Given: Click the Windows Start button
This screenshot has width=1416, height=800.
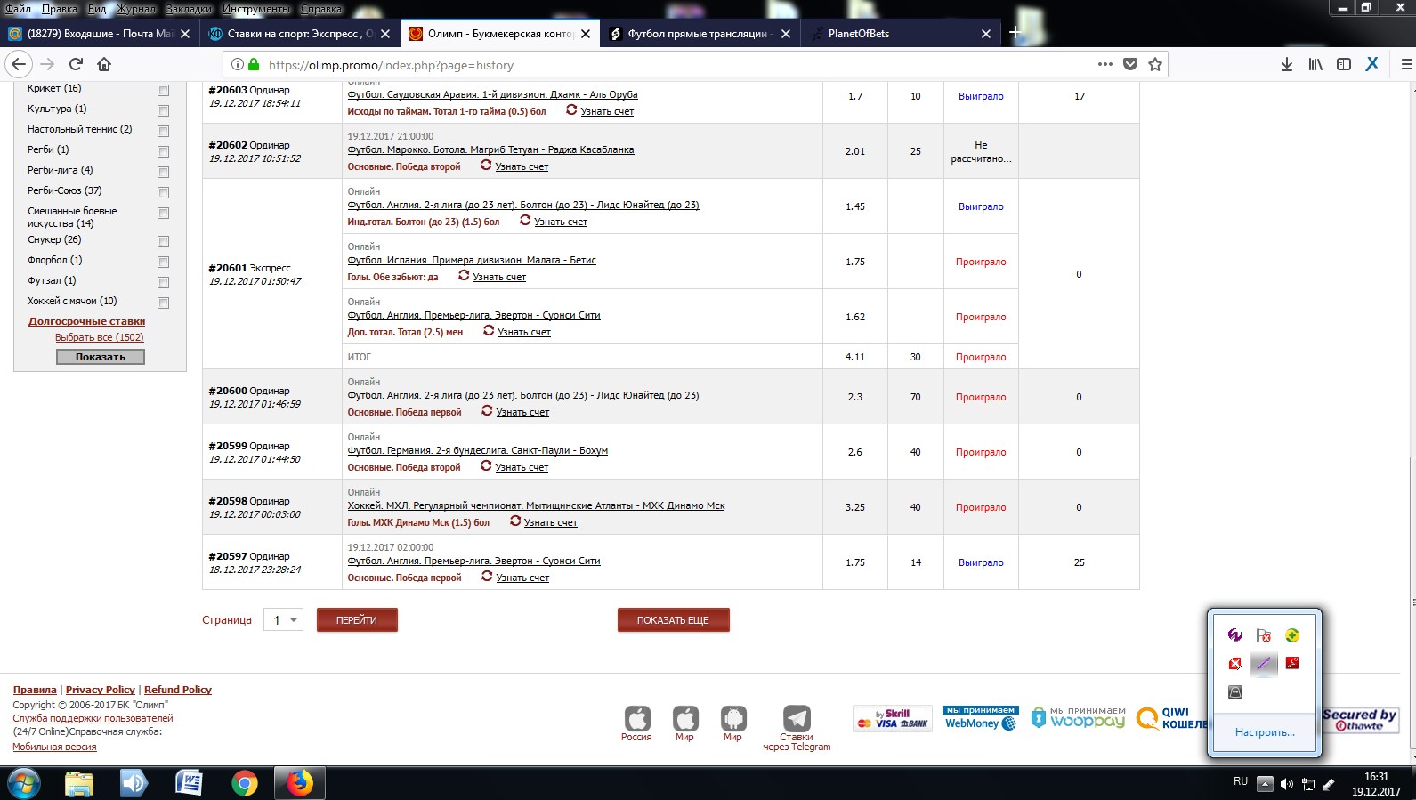Looking at the screenshot, I should (23, 783).
